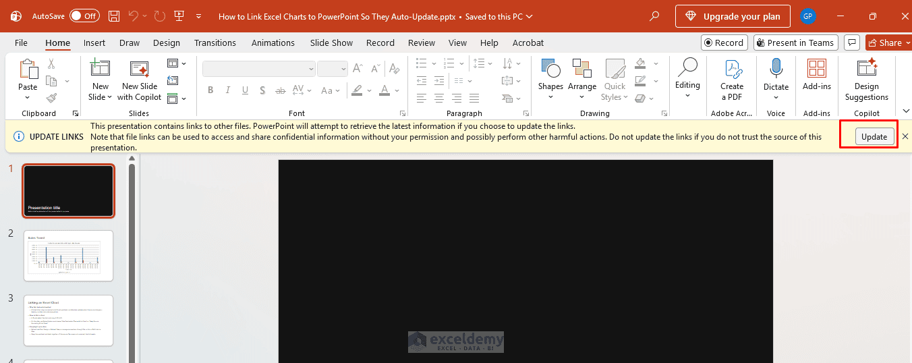This screenshot has width=912, height=363.
Task: Toggle the AutoSave switch
Action: [84, 16]
